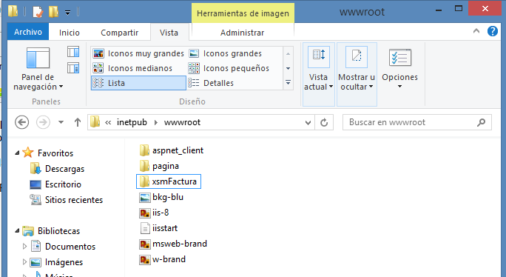
Task: Minimize the ribbon with chevron
Action: pos(476,31)
